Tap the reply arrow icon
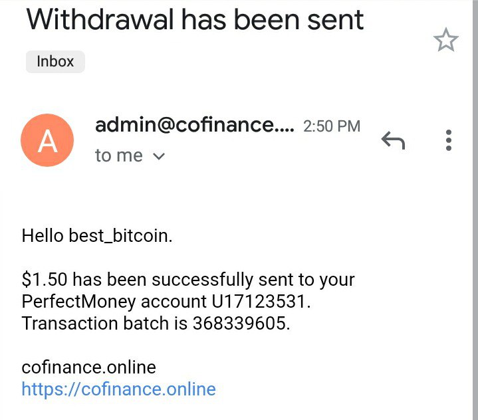Image resolution: width=478 pixels, height=420 pixels. (x=393, y=140)
